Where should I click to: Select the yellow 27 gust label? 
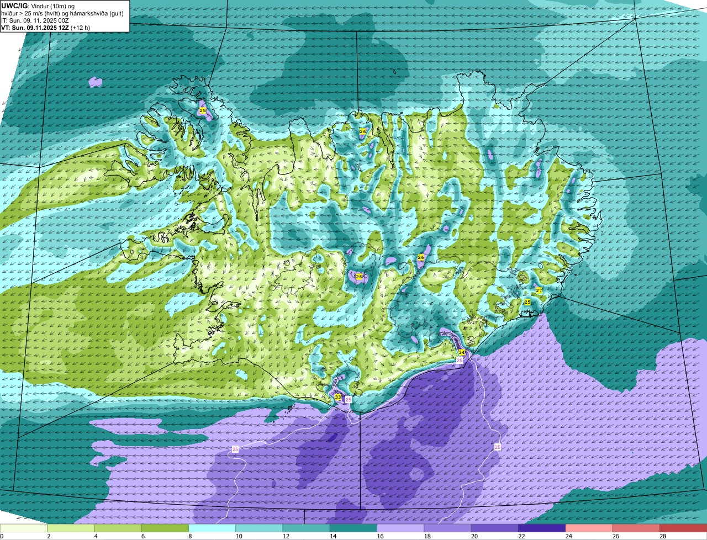[x=539, y=290]
